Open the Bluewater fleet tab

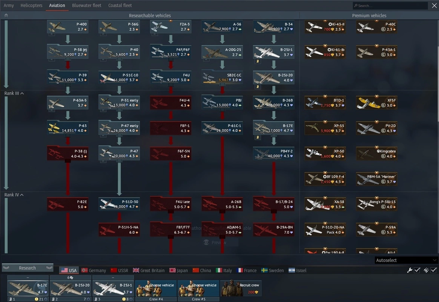pyautogui.click(x=86, y=6)
